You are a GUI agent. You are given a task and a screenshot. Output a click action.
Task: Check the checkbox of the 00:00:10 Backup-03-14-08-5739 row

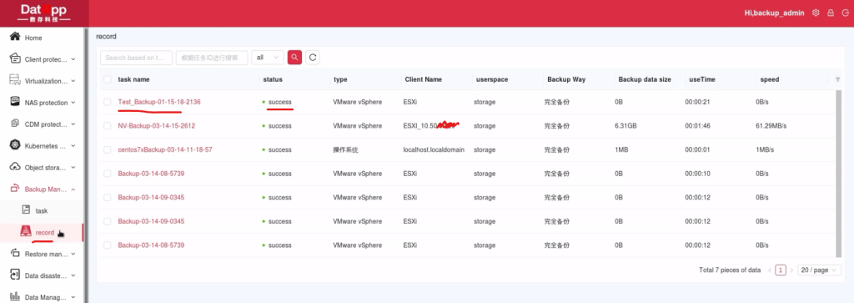coord(108,174)
